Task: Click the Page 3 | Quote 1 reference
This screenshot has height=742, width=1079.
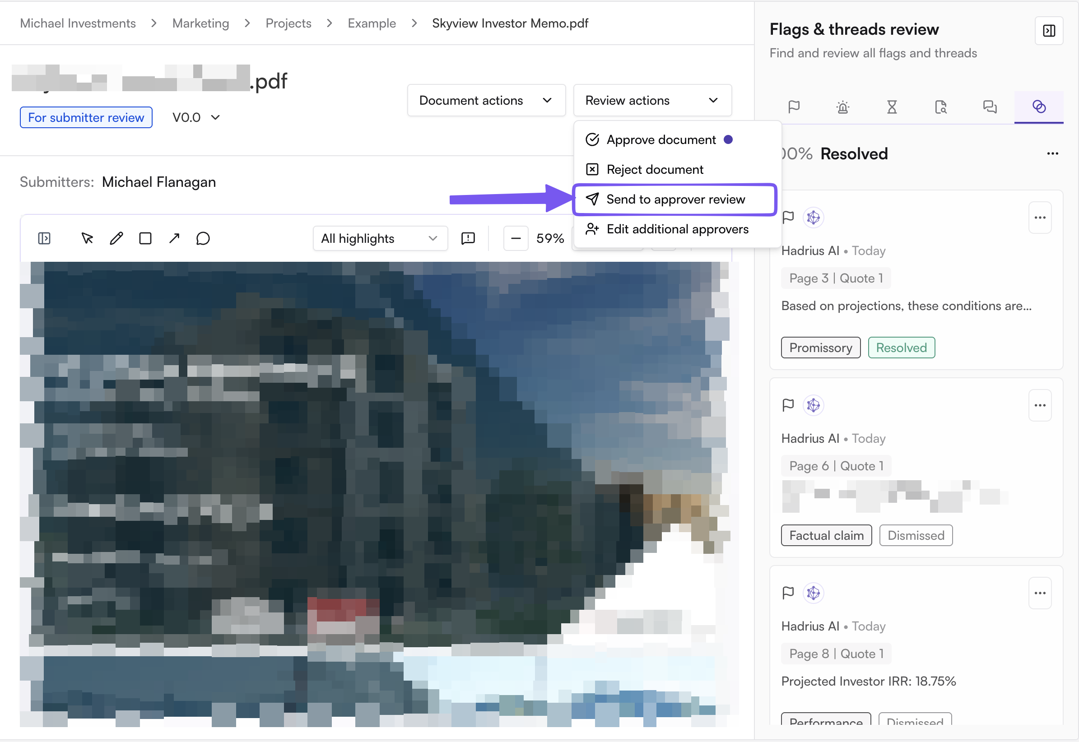Action: coord(836,278)
